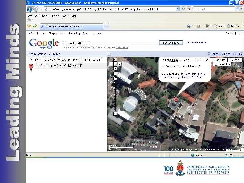Switch to Terrain view
The width and height of the screenshot is (244, 183).
click(235, 60)
